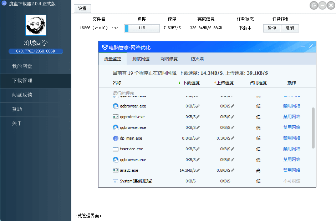This screenshot has width=336, height=221.
Task: Click the 下载中 task status
Action: (245, 28)
